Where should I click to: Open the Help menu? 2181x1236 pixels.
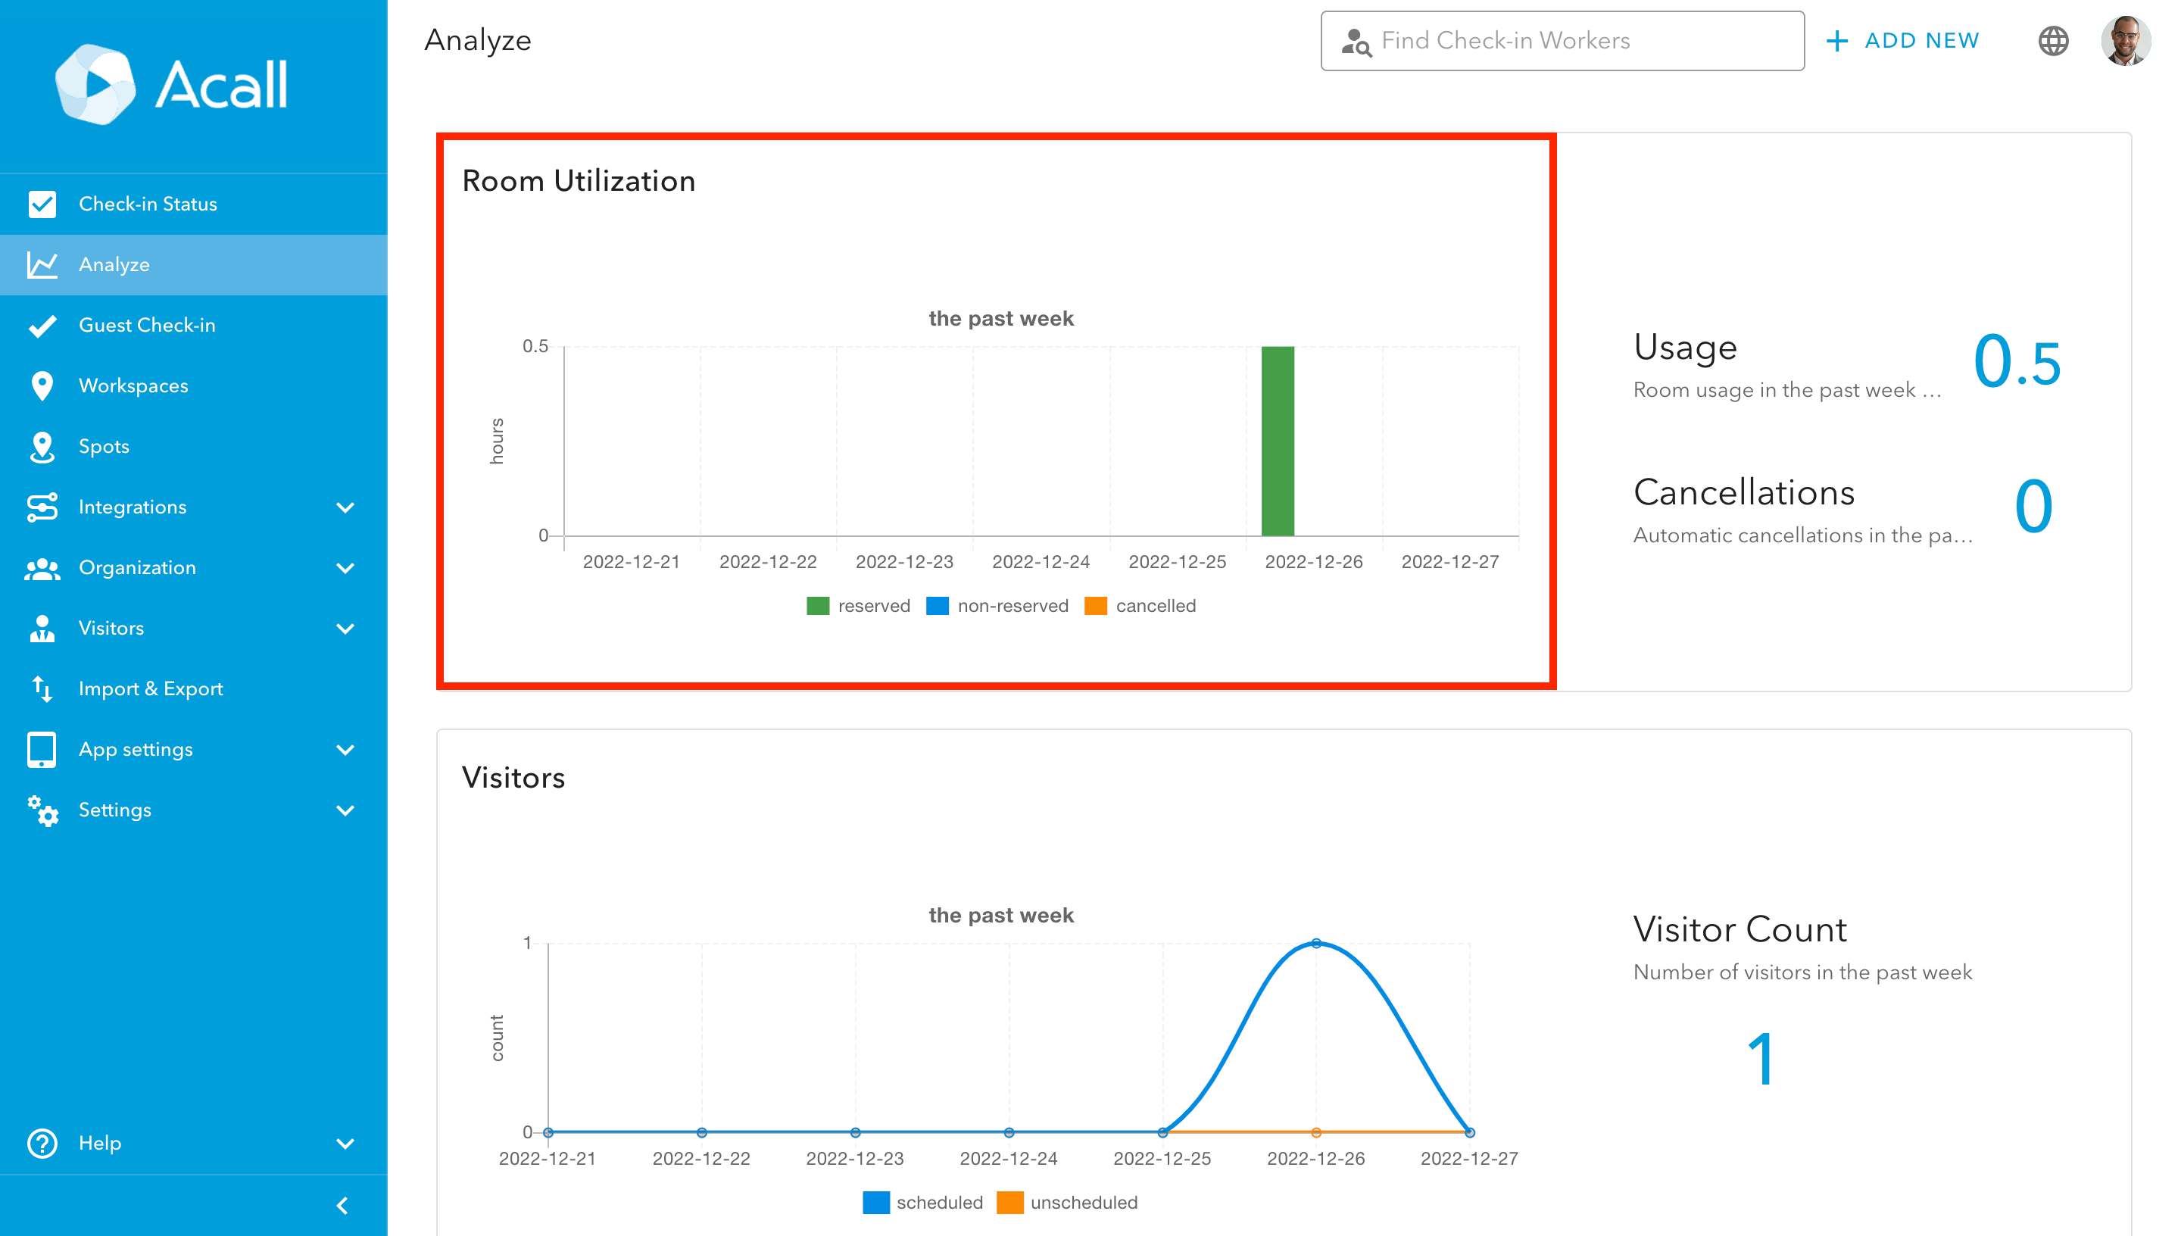click(x=100, y=1143)
